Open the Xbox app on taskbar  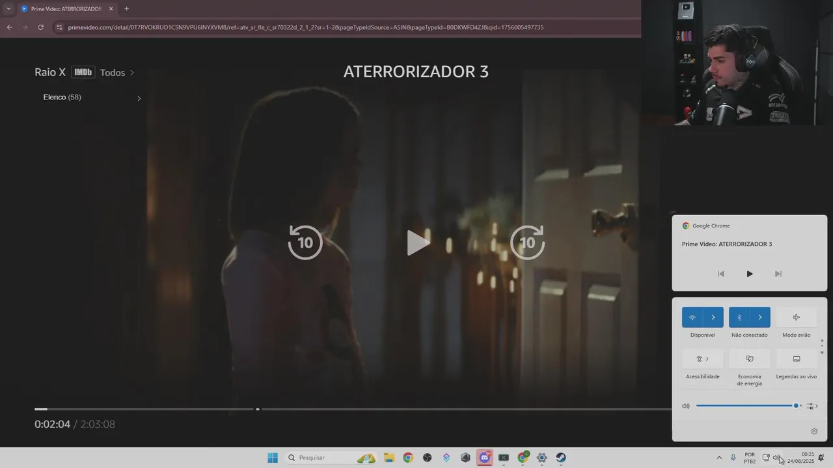click(x=504, y=458)
